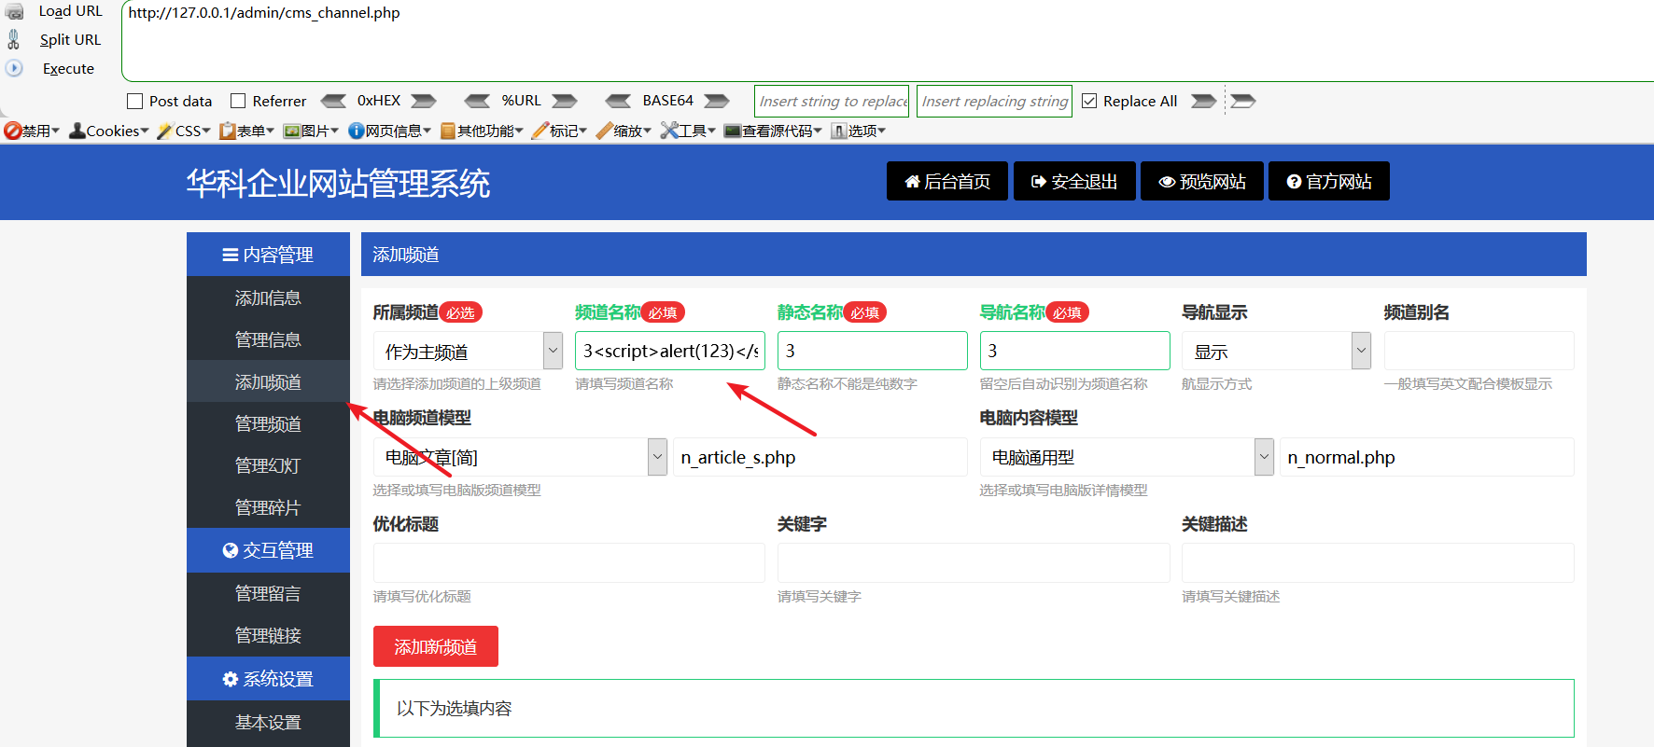Open the 图片 images toolbar menu

click(x=311, y=131)
